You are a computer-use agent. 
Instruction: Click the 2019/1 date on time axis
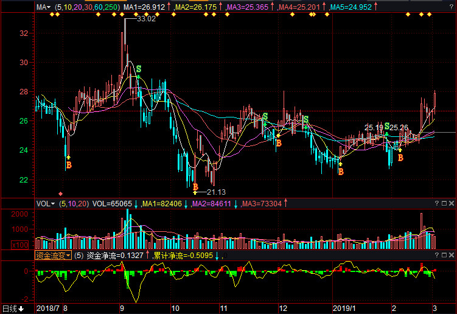(344, 309)
